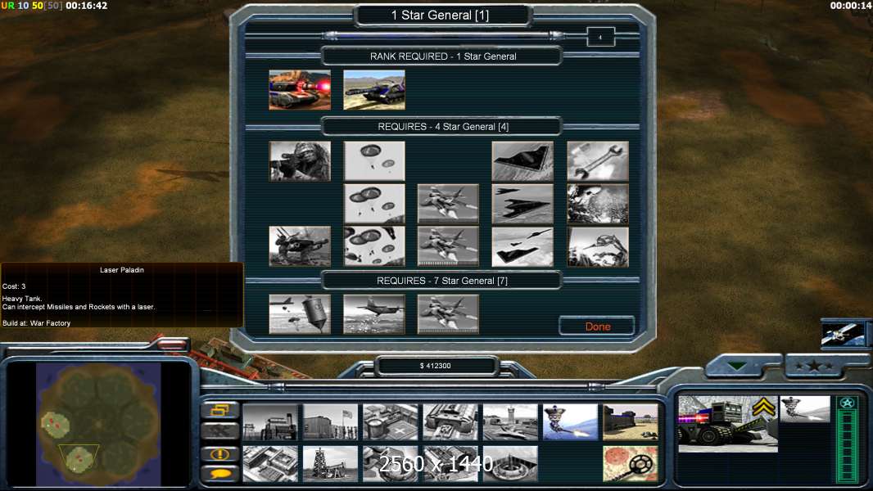Select the A-10 strike icon in 7 Star section
The height and width of the screenshot is (491, 873).
point(448,314)
